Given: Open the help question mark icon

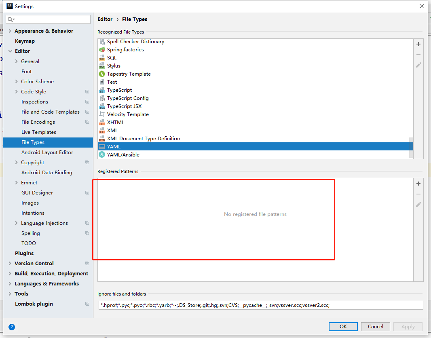Looking at the screenshot, I should point(12,327).
